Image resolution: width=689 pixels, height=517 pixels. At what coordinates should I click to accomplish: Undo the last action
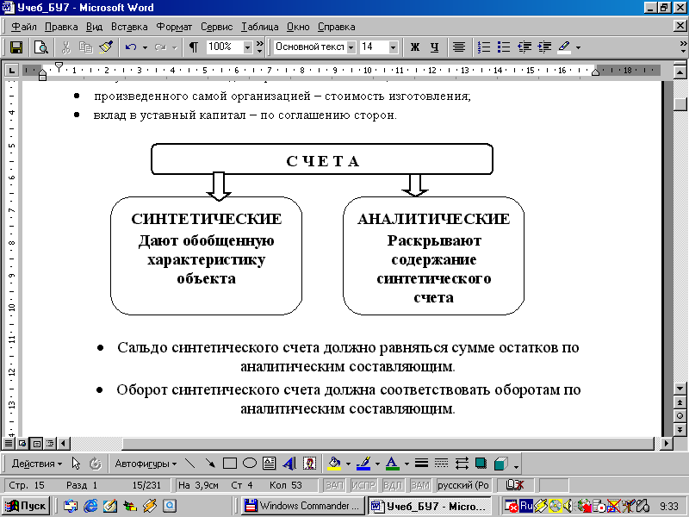[131, 47]
